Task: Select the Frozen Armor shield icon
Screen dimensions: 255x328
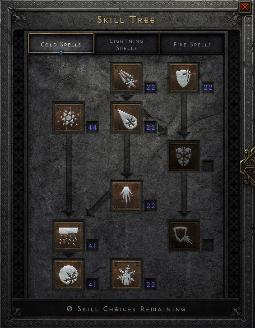Action: tap(184, 78)
